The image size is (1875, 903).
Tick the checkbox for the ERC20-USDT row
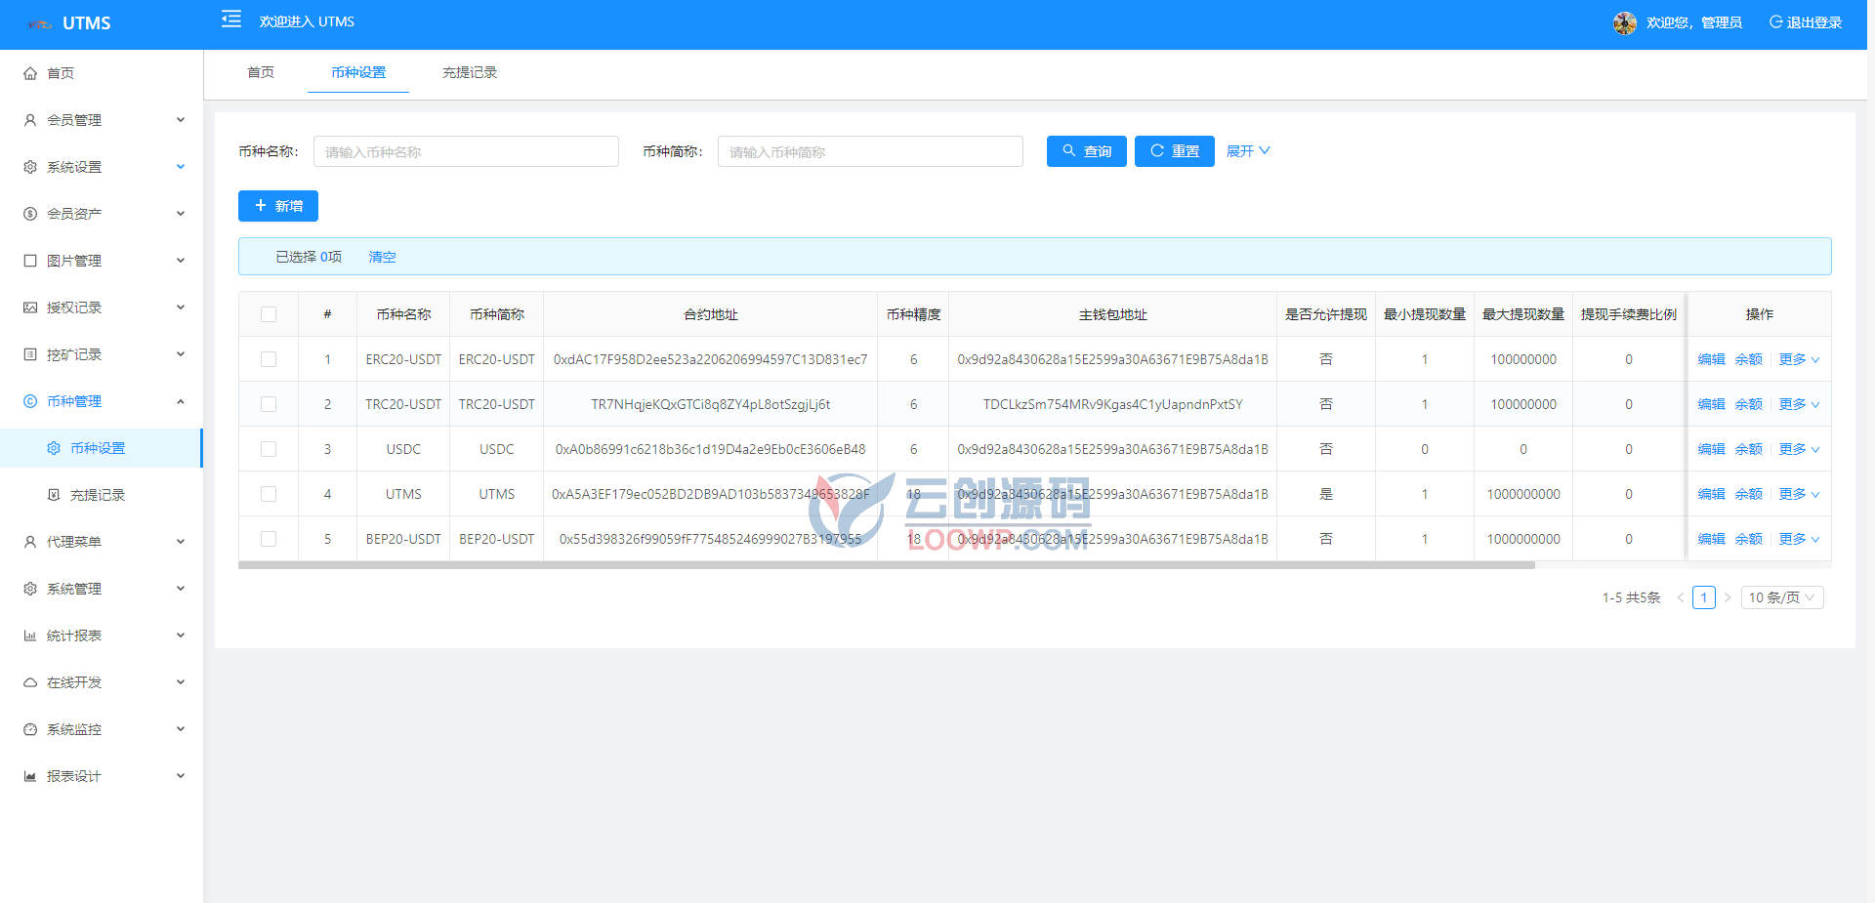tap(269, 359)
